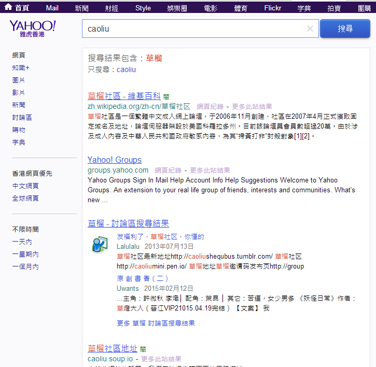Open 更多此站結果 for Wikipedia result
Image resolution: width=376 pixels, height=367 pixels.
click(x=252, y=107)
